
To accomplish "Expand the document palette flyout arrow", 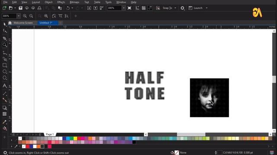I will tap(12, 146).
